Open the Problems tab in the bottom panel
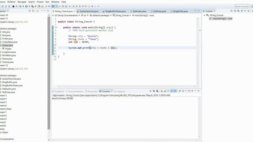Image resolution: width=253 pixels, height=142 pixels. tap(58, 92)
